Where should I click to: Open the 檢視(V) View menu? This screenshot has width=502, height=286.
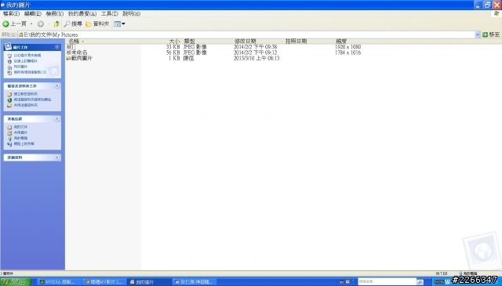54,14
